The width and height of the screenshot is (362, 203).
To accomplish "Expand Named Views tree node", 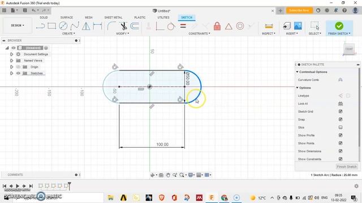I will click(x=11, y=60).
